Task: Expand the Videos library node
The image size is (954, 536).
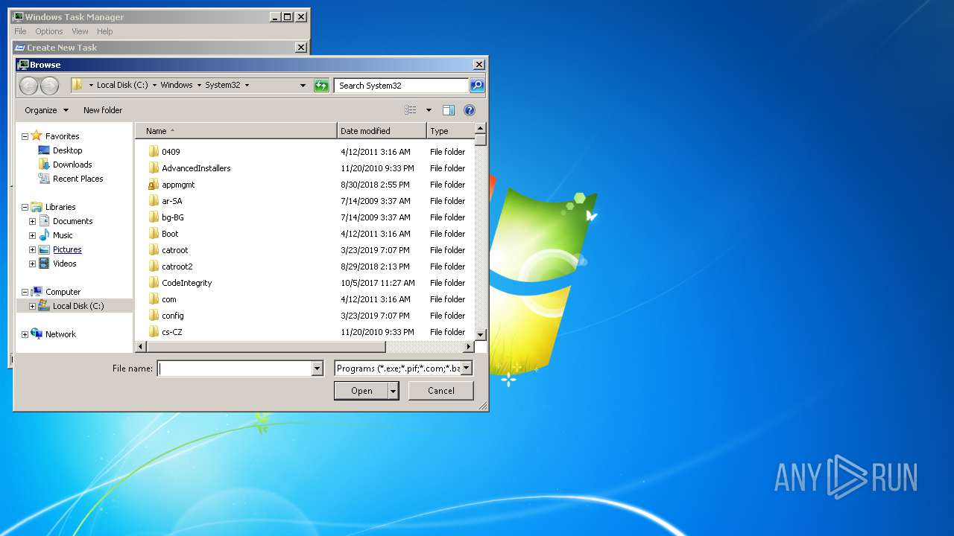Action: click(x=32, y=264)
